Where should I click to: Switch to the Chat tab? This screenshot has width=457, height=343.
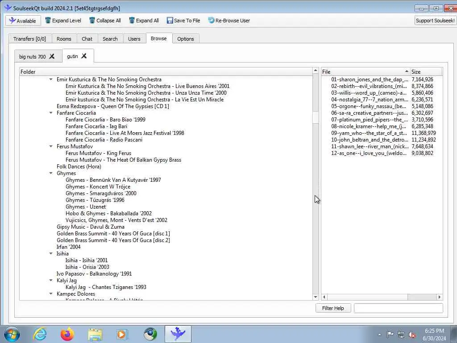point(87,39)
